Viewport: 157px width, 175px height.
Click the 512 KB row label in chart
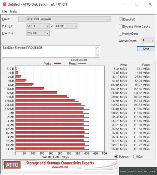coord(9,109)
